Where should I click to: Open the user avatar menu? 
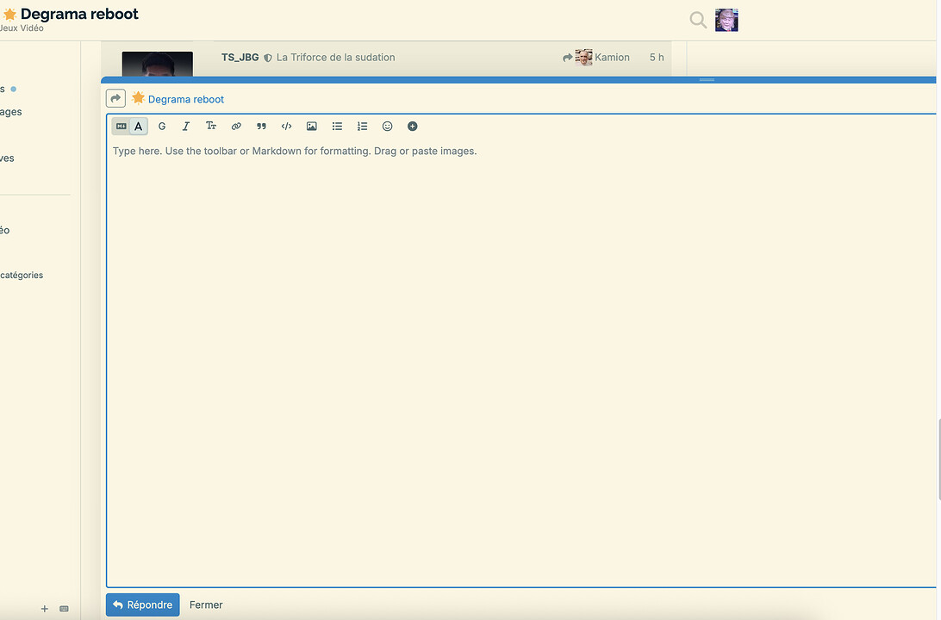(x=726, y=20)
